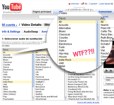Select artist Seether

39,94
